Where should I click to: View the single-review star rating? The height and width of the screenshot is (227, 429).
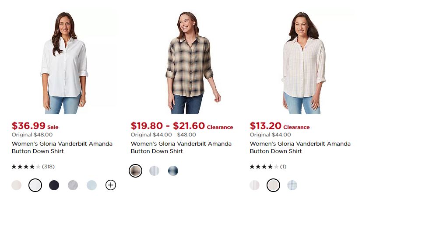(267, 167)
